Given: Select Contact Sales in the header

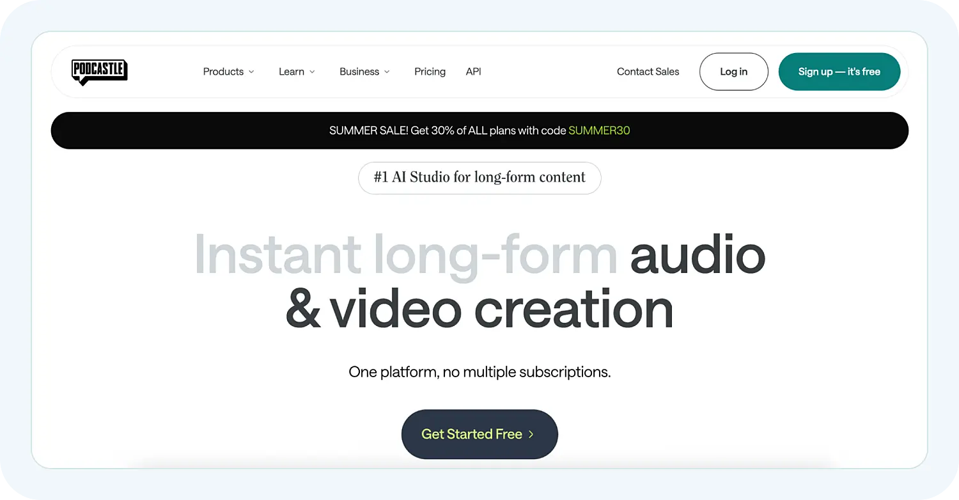Looking at the screenshot, I should 648,72.
